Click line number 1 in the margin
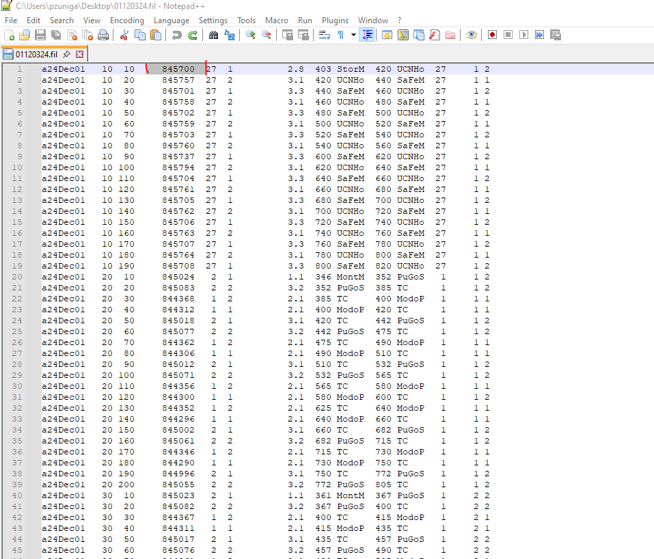The width and height of the screenshot is (654, 559). 20,69
